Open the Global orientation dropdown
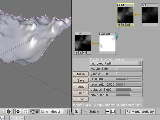This screenshot has width=160, height=120. [x=59, y=111]
